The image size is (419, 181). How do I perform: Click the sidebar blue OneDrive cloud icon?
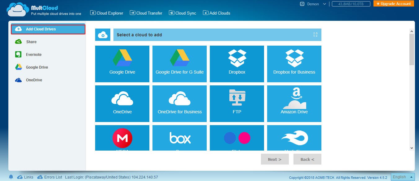tap(18, 80)
